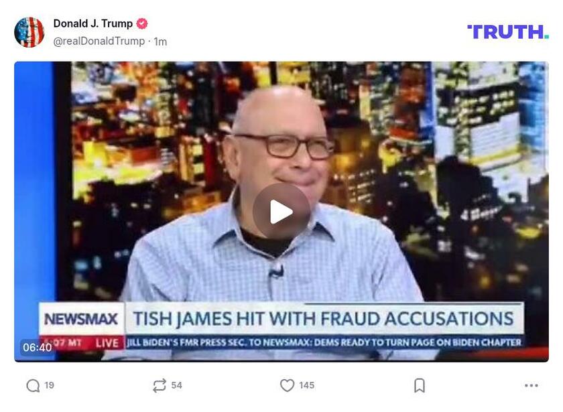Open the 1m post timestamp

tap(160, 42)
